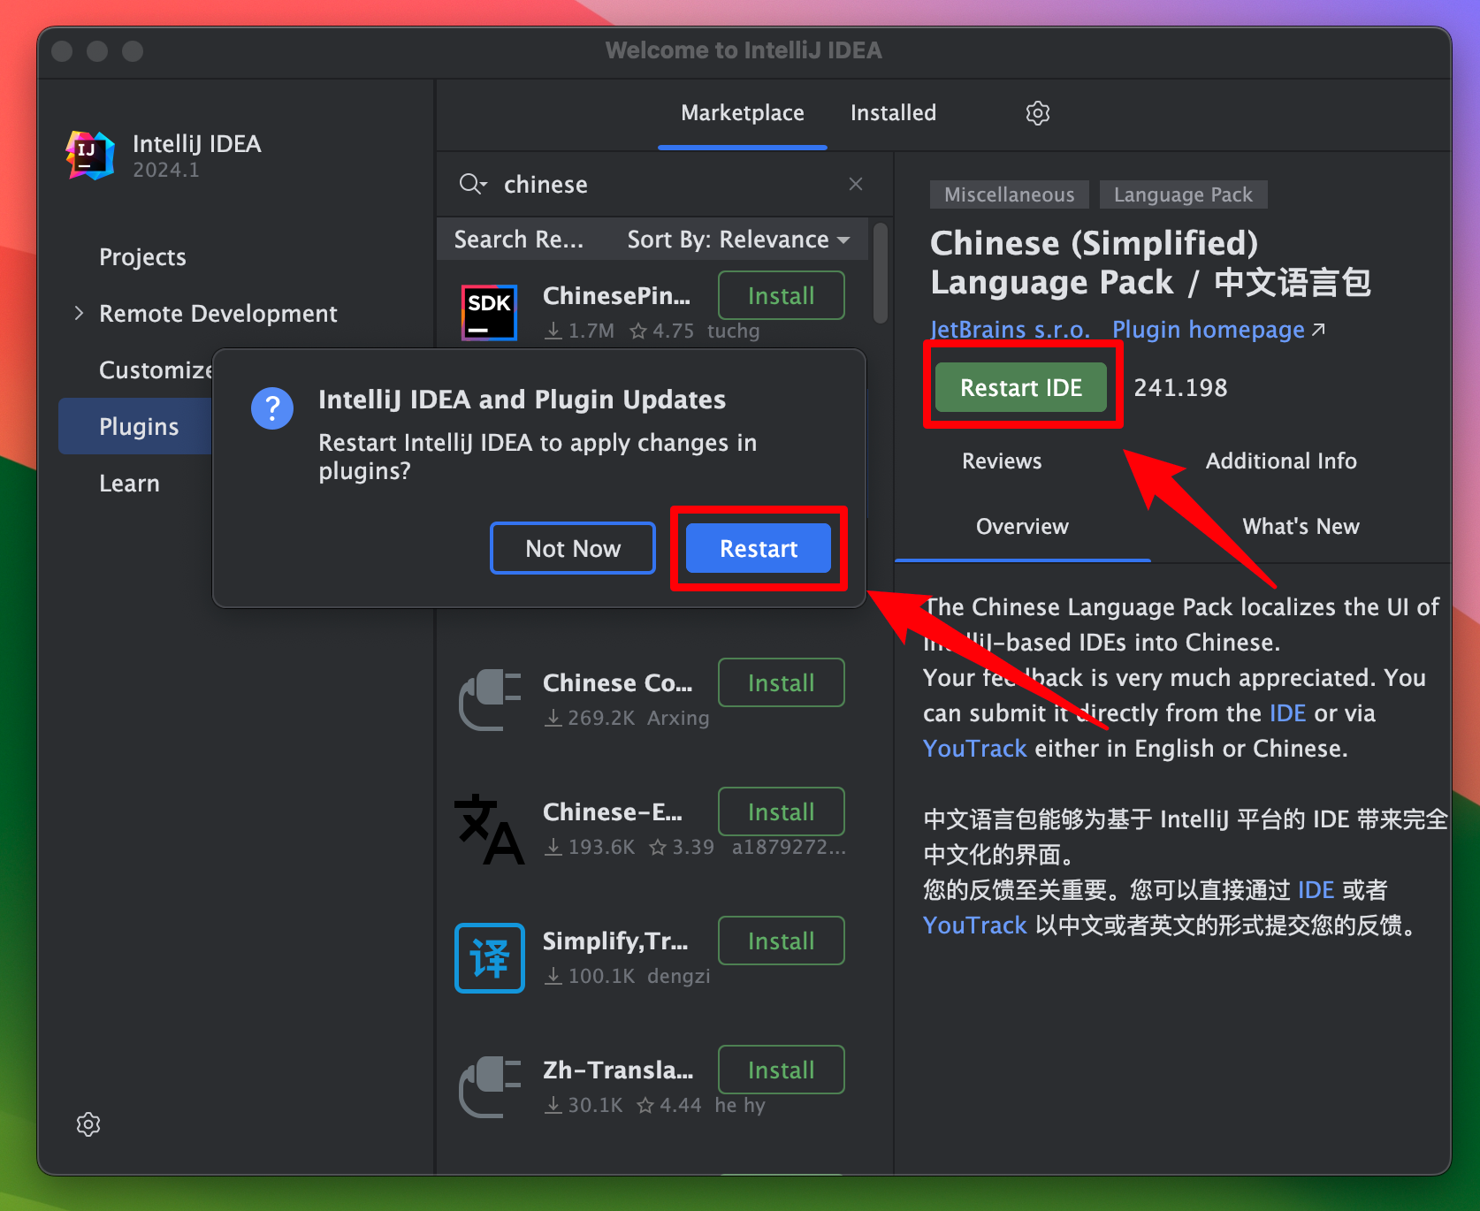Viewport: 1480px width, 1211px height.
Task: Select the Simplify,Tr... plugin icon
Action: (490, 958)
